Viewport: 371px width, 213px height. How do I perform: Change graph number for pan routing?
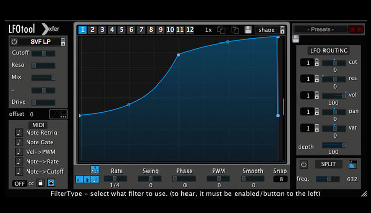click(x=317, y=112)
